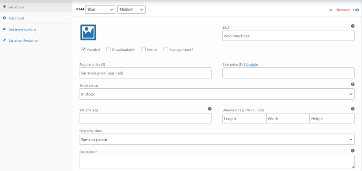
Task: Enable the Manage stock? checkbox
Action: pos(166,49)
